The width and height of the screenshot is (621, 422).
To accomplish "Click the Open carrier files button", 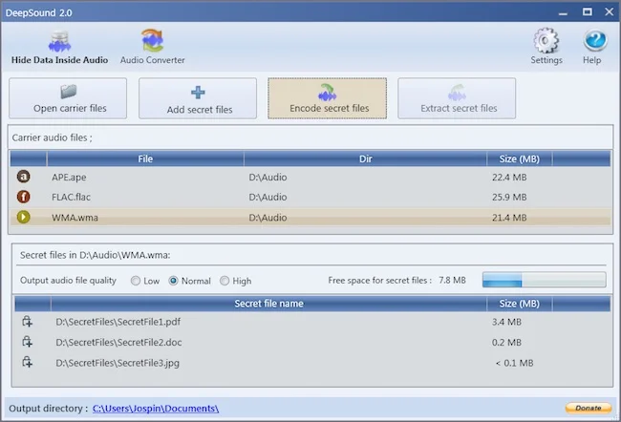I will pos(68,98).
